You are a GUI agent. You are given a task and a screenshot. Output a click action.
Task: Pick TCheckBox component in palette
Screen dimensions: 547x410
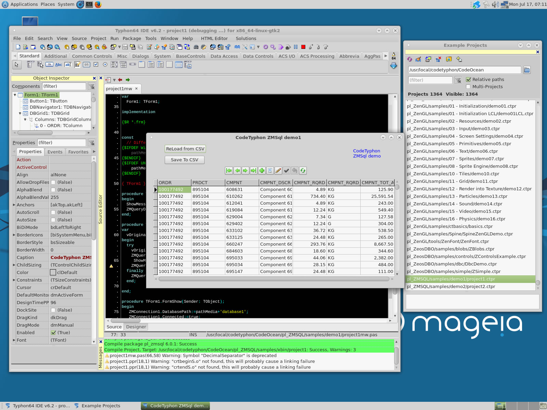pyautogui.click(x=96, y=65)
